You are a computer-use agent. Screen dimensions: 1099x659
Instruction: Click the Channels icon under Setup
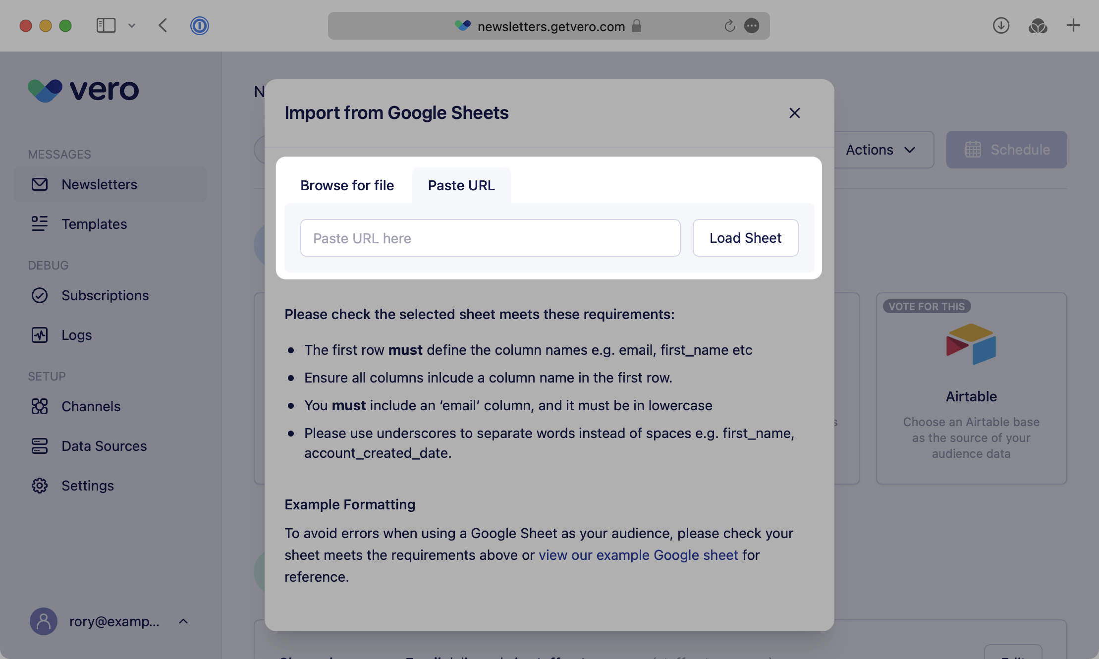click(x=40, y=406)
